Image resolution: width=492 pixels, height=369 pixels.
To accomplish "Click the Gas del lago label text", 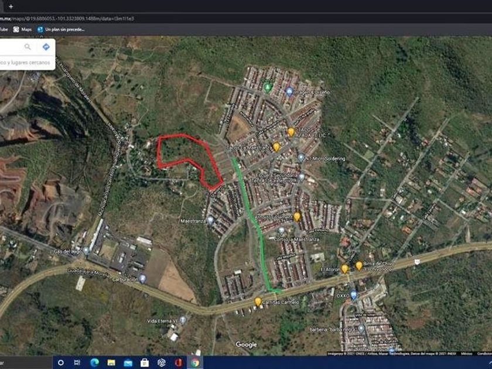I will (68, 252).
